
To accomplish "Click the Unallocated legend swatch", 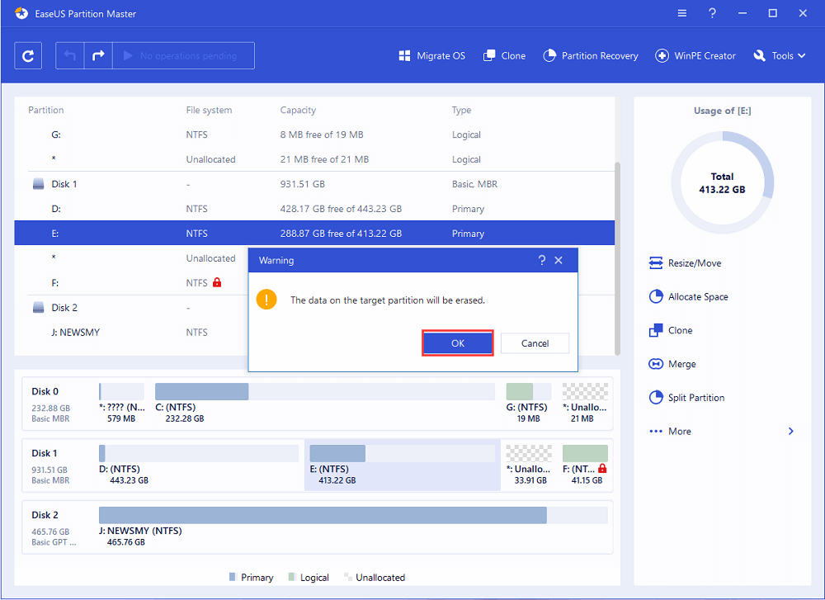I will (x=347, y=577).
